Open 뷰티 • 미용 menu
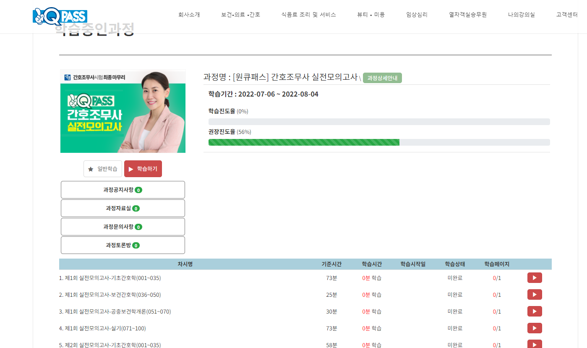Viewport: 587px width, 348px height. 371,15
